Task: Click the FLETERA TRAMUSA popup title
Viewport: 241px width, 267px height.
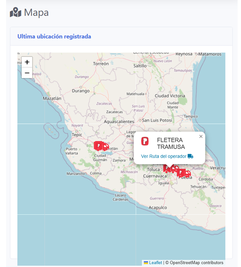Action: 171,143
